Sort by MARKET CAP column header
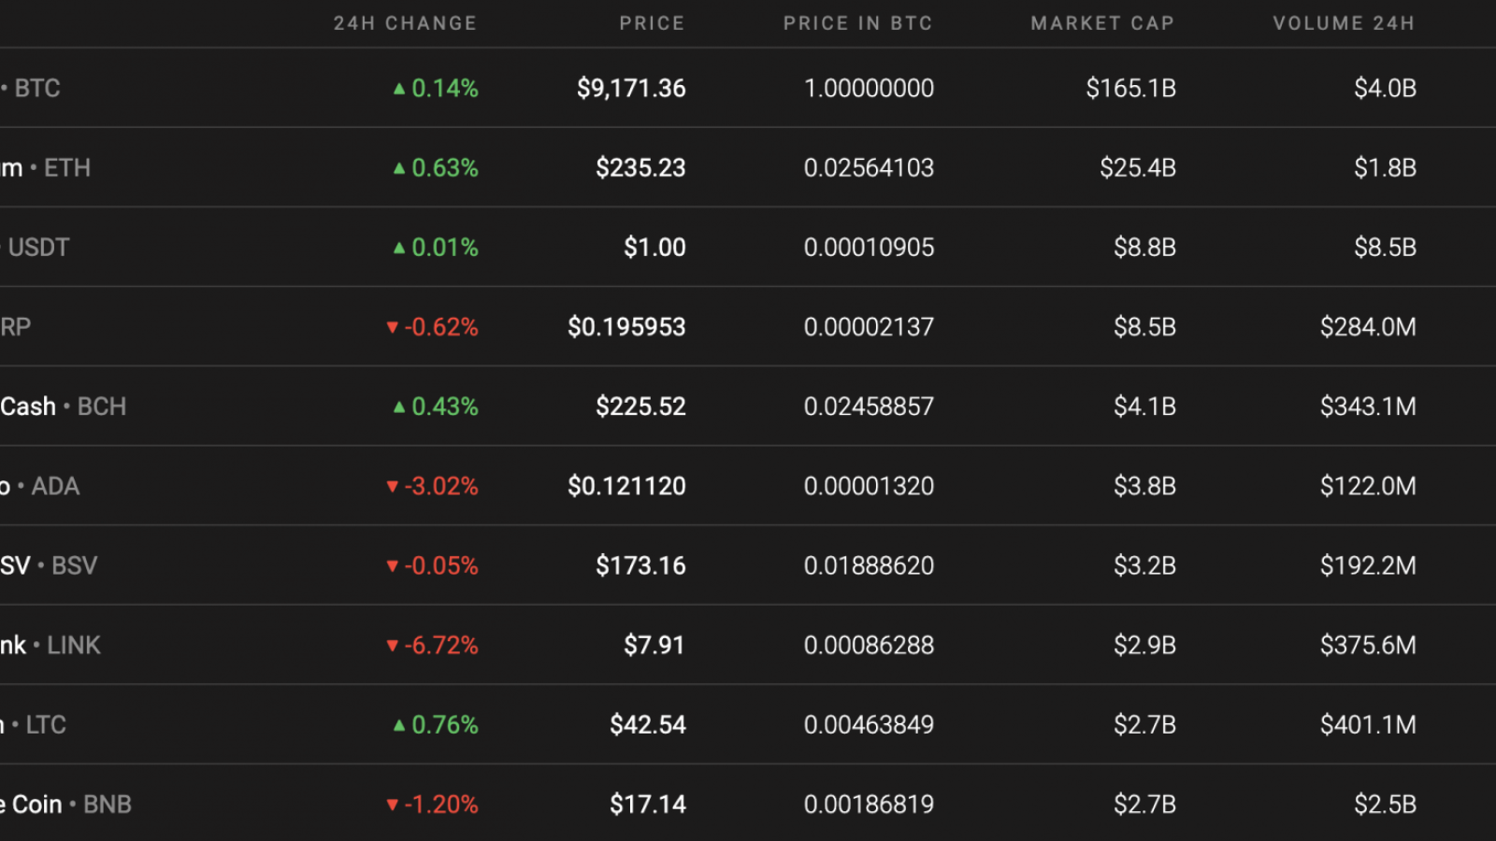The width and height of the screenshot is (1496, 841). pyautogui.click(x=1102, y=23)
